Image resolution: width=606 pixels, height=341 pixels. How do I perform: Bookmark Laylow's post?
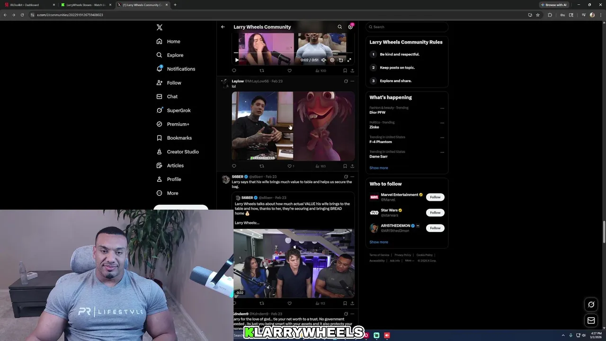click(345, 166)
